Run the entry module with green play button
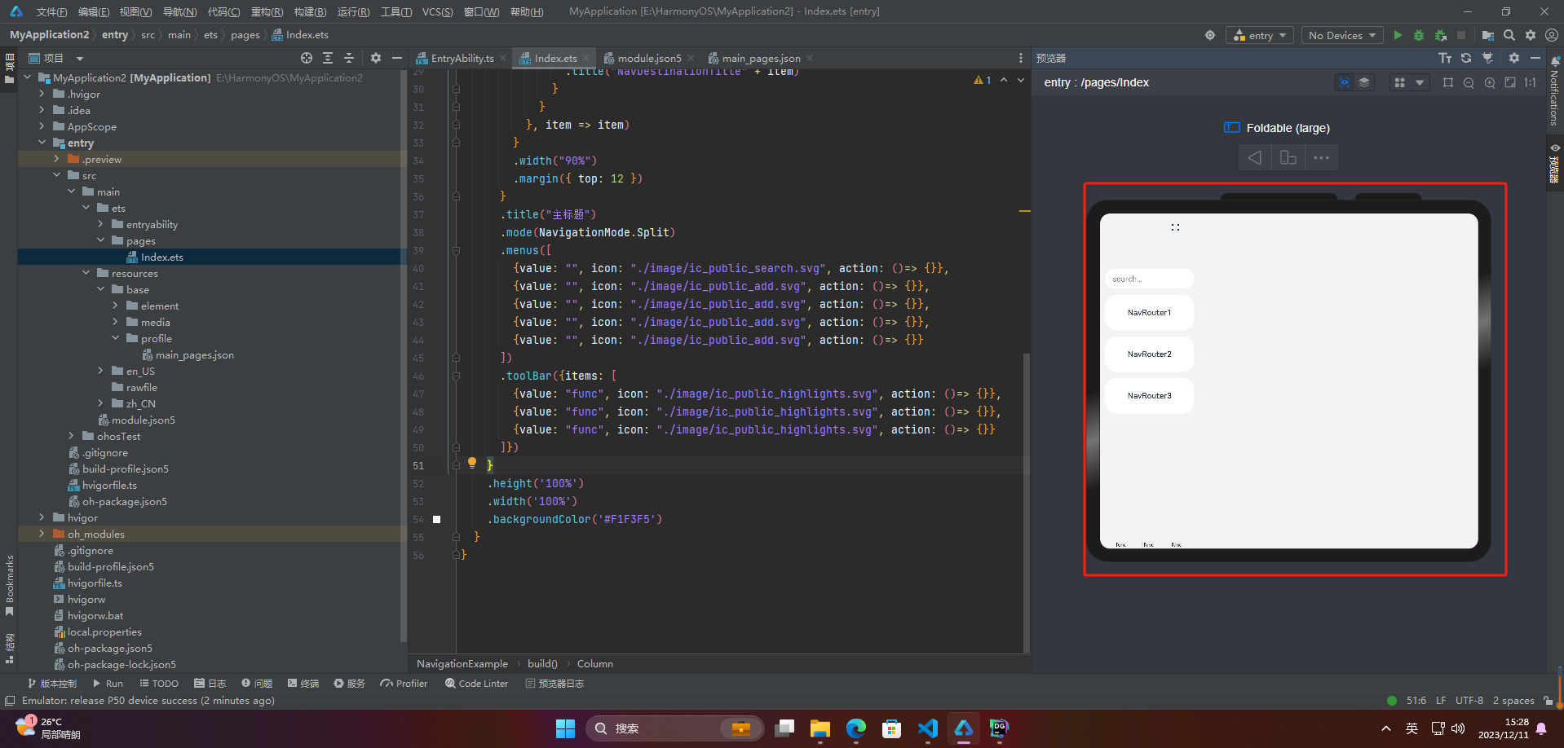This screenshot has width=1564, height=748. point(1398,35)
